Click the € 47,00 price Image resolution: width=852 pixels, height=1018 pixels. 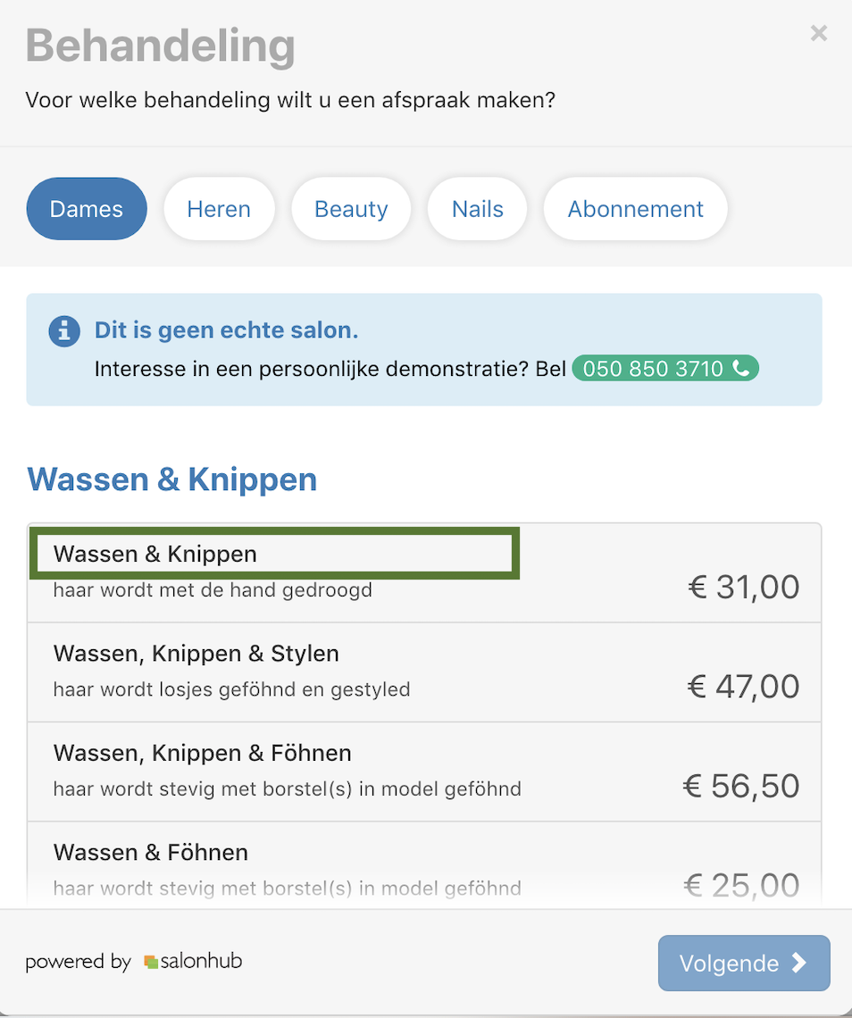(744, 686)
